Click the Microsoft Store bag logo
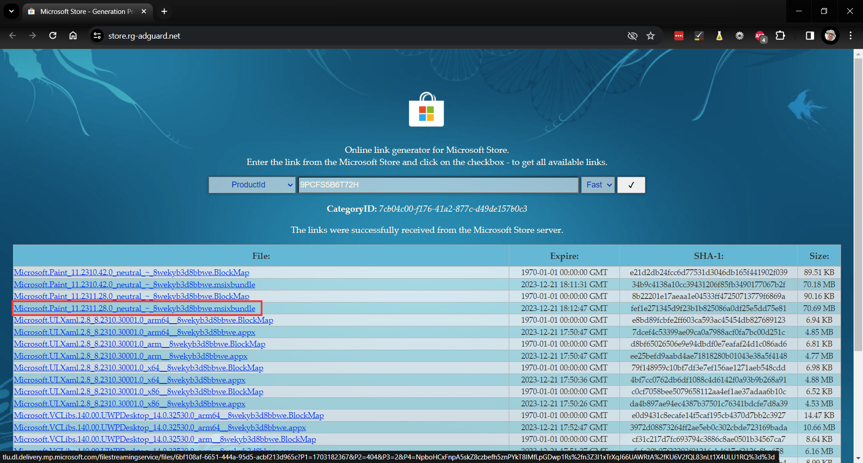 click(x=427, y=110)
